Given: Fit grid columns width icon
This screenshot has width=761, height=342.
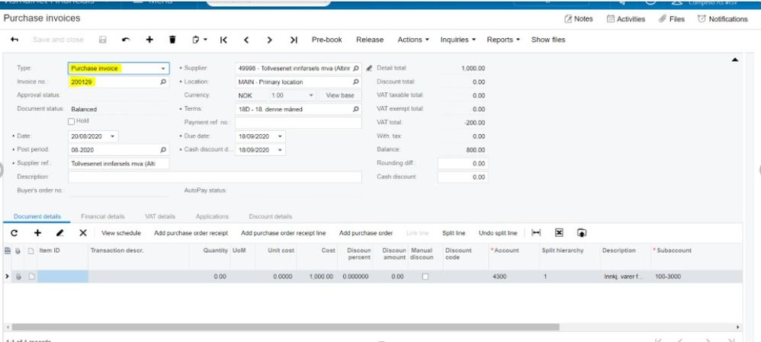Looking at the screenshot, I should tap(536, 233).
